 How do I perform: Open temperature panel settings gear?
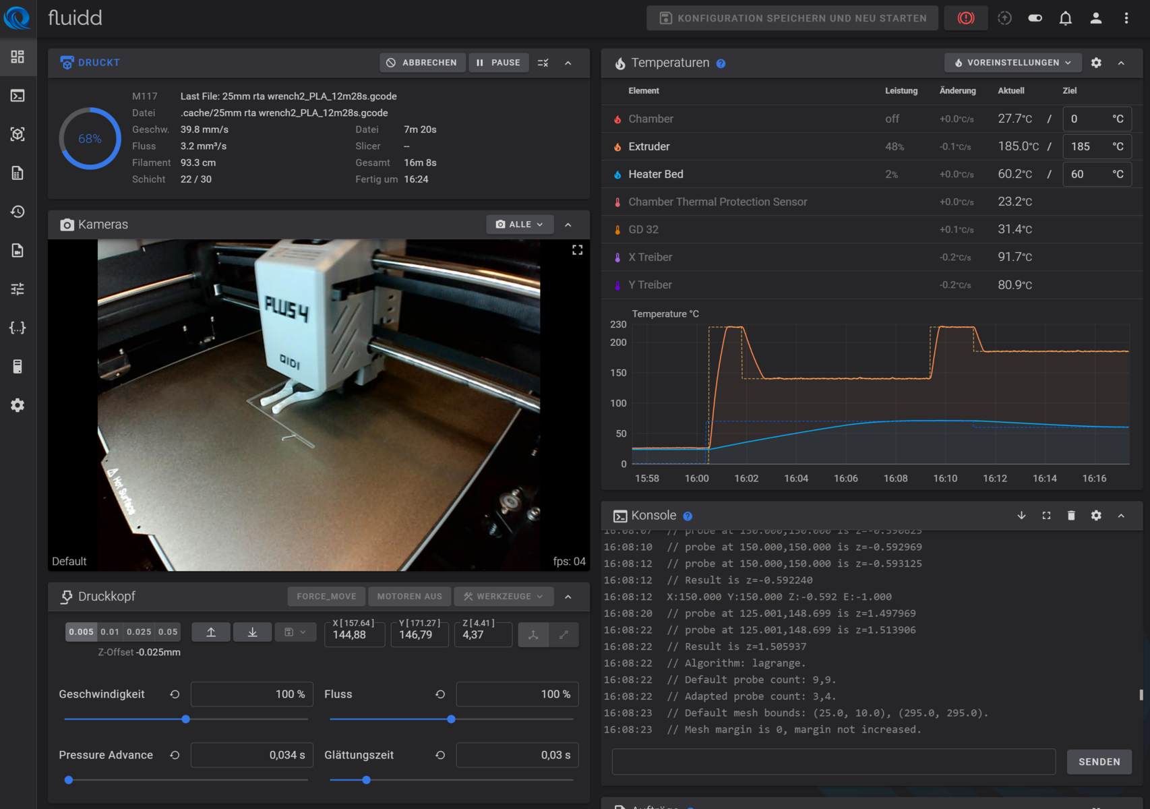tap(1096, 63)
